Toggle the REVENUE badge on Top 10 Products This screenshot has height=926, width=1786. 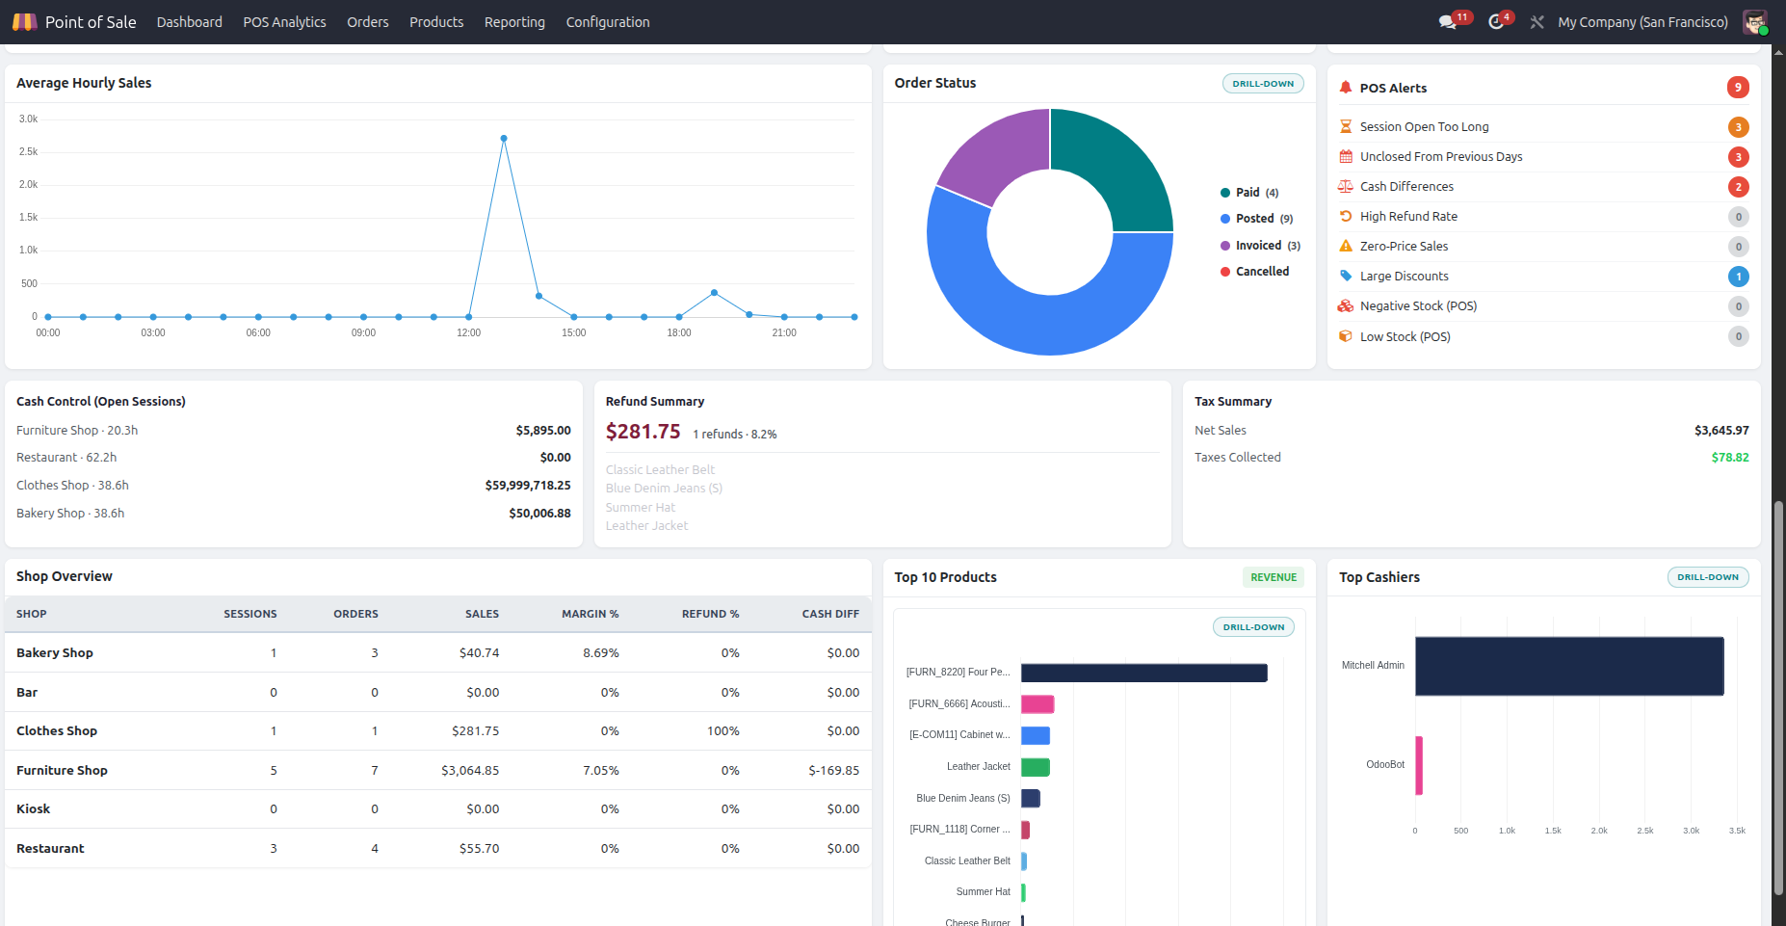(x=1274, y=577)
